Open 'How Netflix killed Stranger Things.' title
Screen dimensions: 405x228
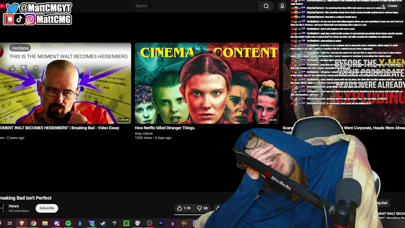pyautogui.click(x=165, y=128)
